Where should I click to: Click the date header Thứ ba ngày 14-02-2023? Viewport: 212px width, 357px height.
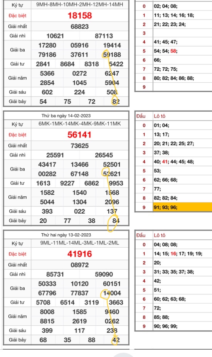(66, 116)
